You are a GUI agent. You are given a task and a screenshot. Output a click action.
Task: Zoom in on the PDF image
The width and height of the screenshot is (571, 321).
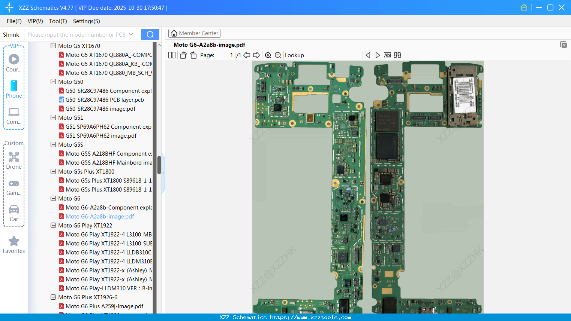pos(268,55)
